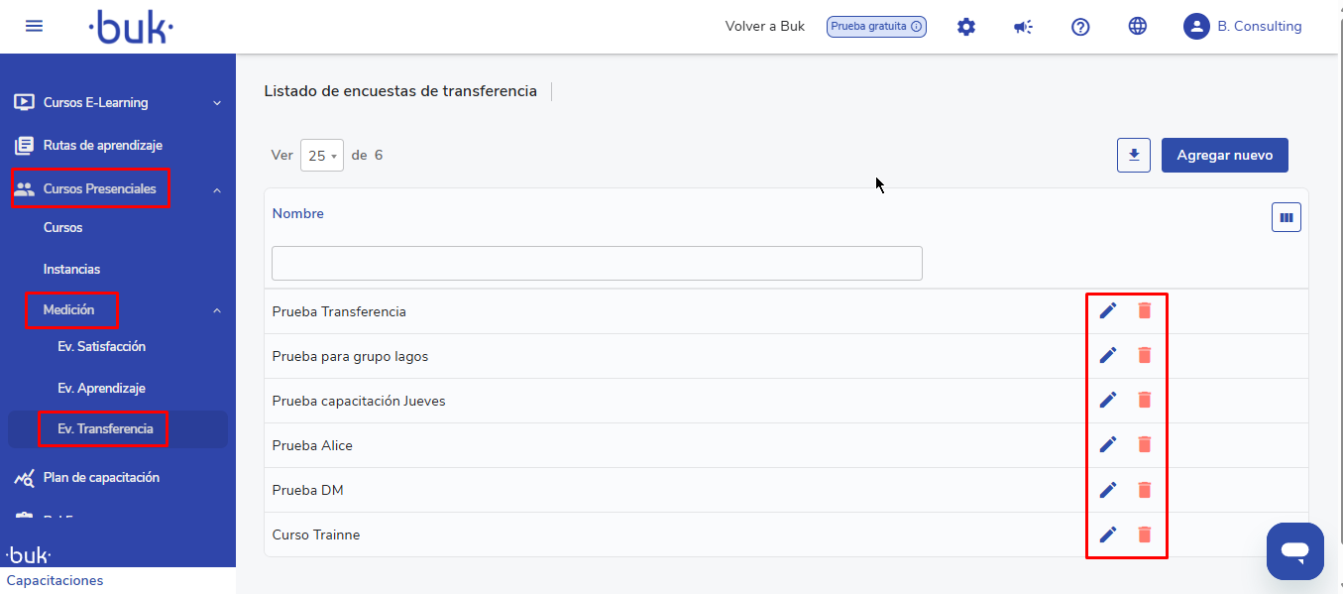Select Ev. Satisfacción menu item
This screenshot has width=1343, height=594.
pyautogui.click(x=101, y=347)
